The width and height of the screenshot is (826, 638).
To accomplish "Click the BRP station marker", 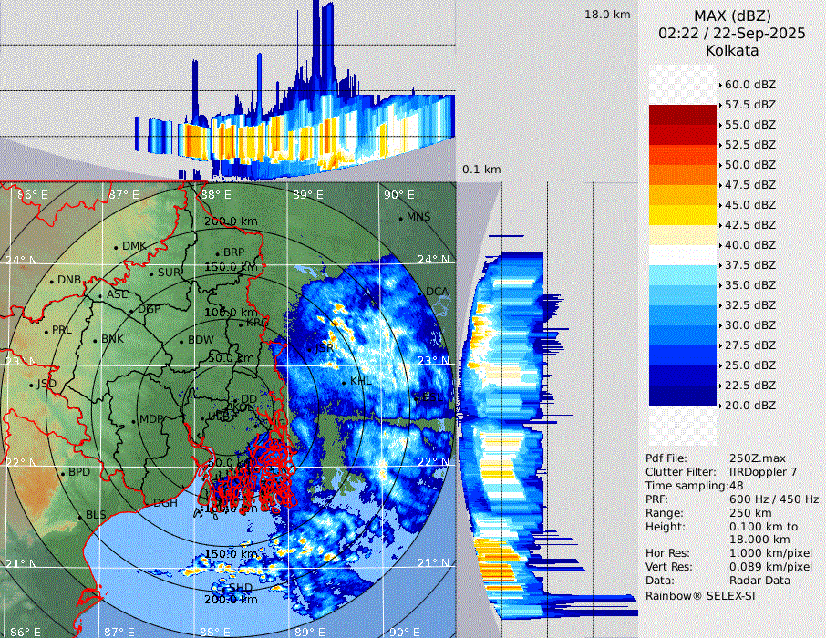I will [x=217, y=253].
